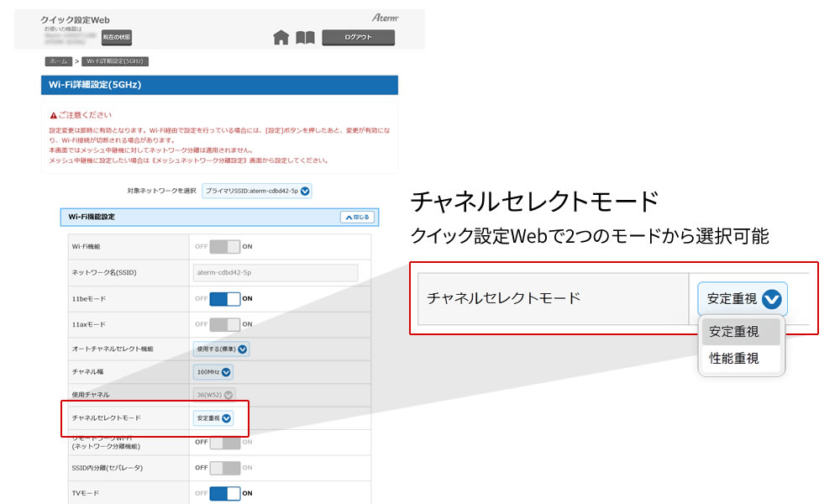Open the manual book icon
The image size is (840, 504).
click(x=305, y=37)
